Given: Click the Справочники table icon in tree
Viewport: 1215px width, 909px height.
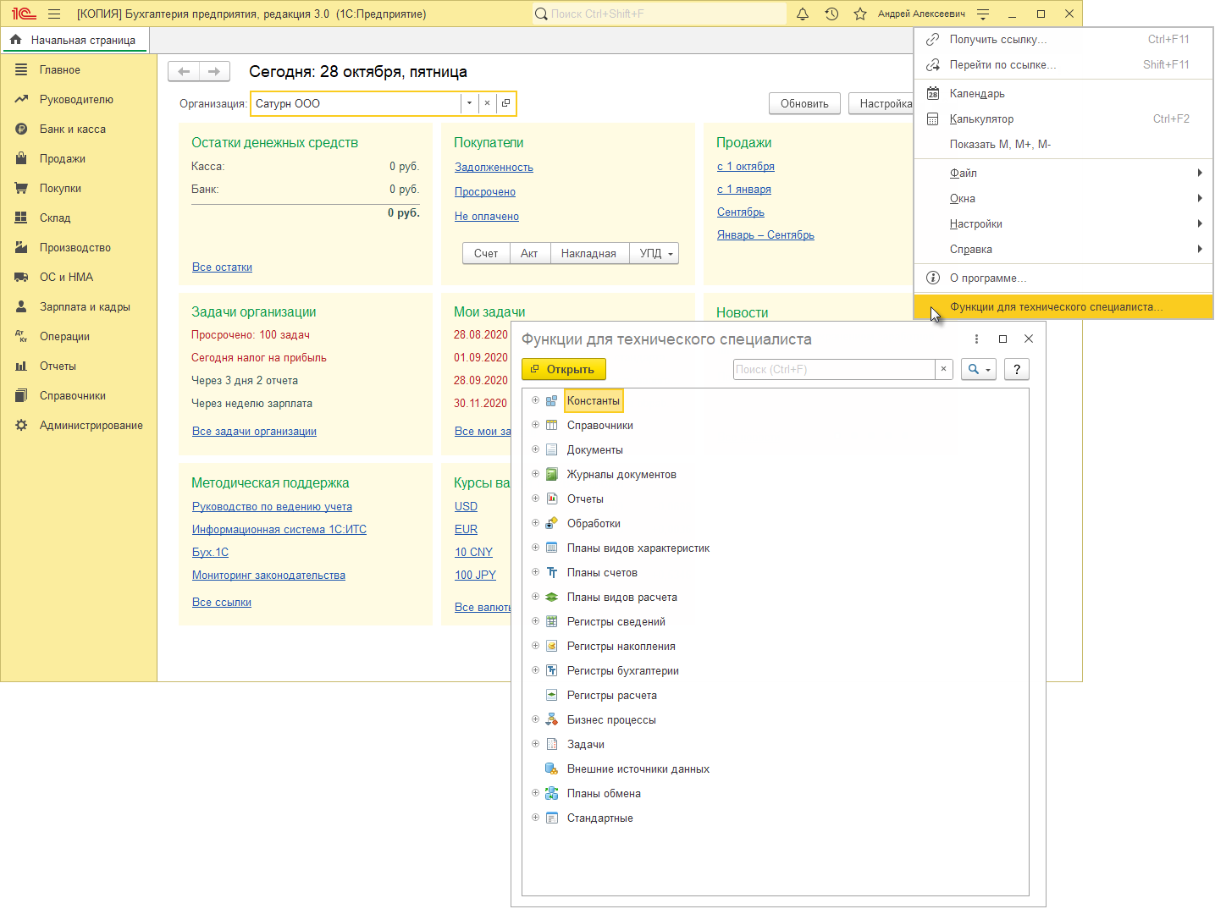Looking at the screenshot, I should 551,425.
